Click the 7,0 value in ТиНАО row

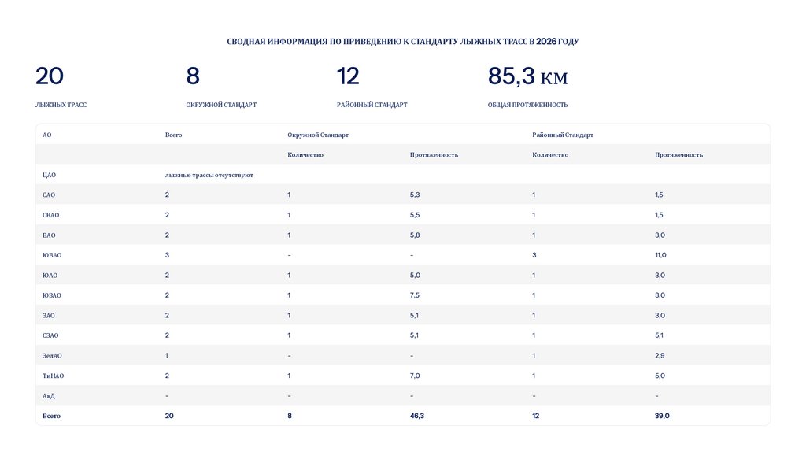415,376
